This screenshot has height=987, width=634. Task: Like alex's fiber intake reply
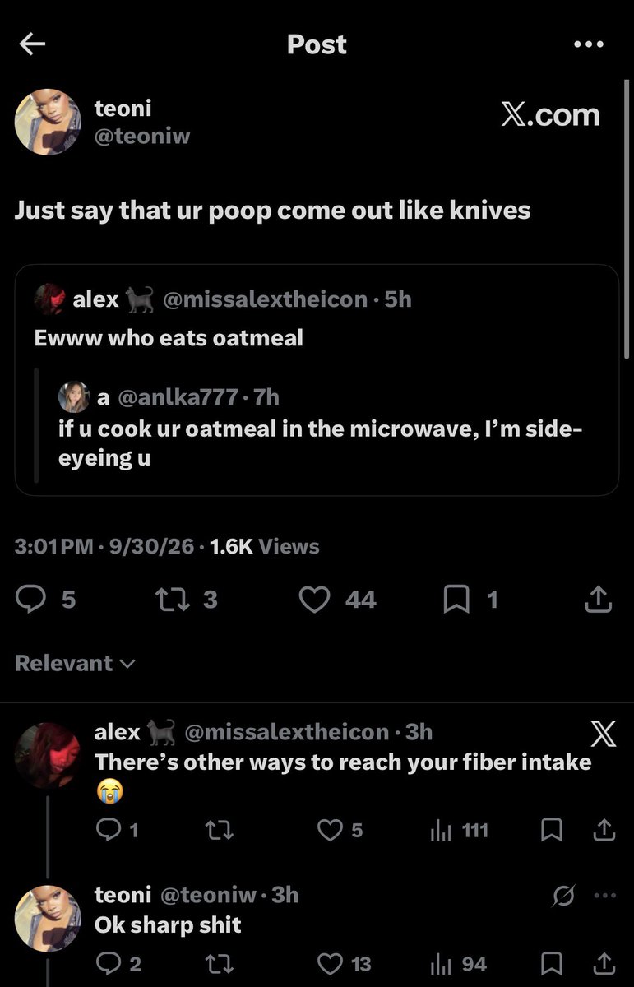340,831
